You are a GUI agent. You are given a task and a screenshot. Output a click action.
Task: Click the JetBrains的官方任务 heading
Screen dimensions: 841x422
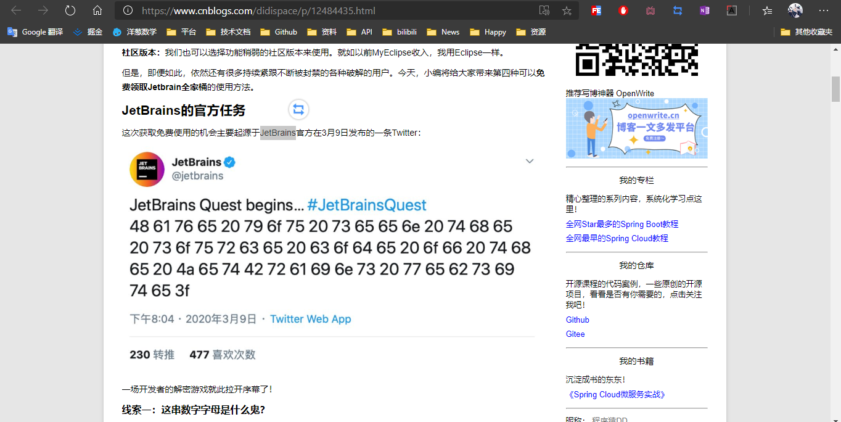184,110
